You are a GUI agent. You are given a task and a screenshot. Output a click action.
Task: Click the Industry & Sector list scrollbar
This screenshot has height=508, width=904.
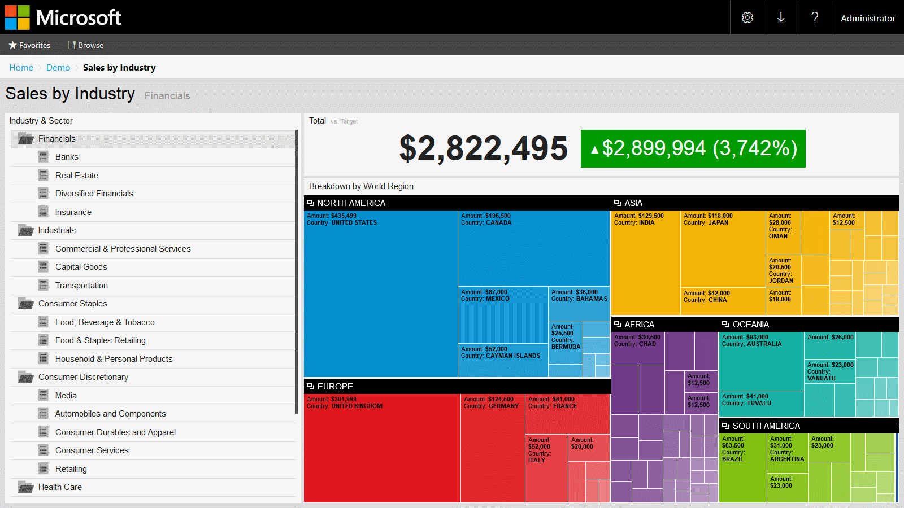297,272
